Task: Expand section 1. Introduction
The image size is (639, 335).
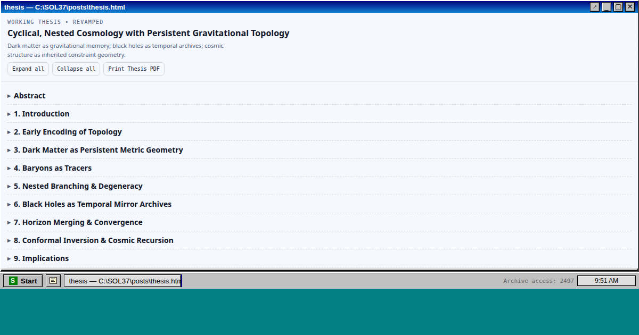Action: click(x=42, y=114)
